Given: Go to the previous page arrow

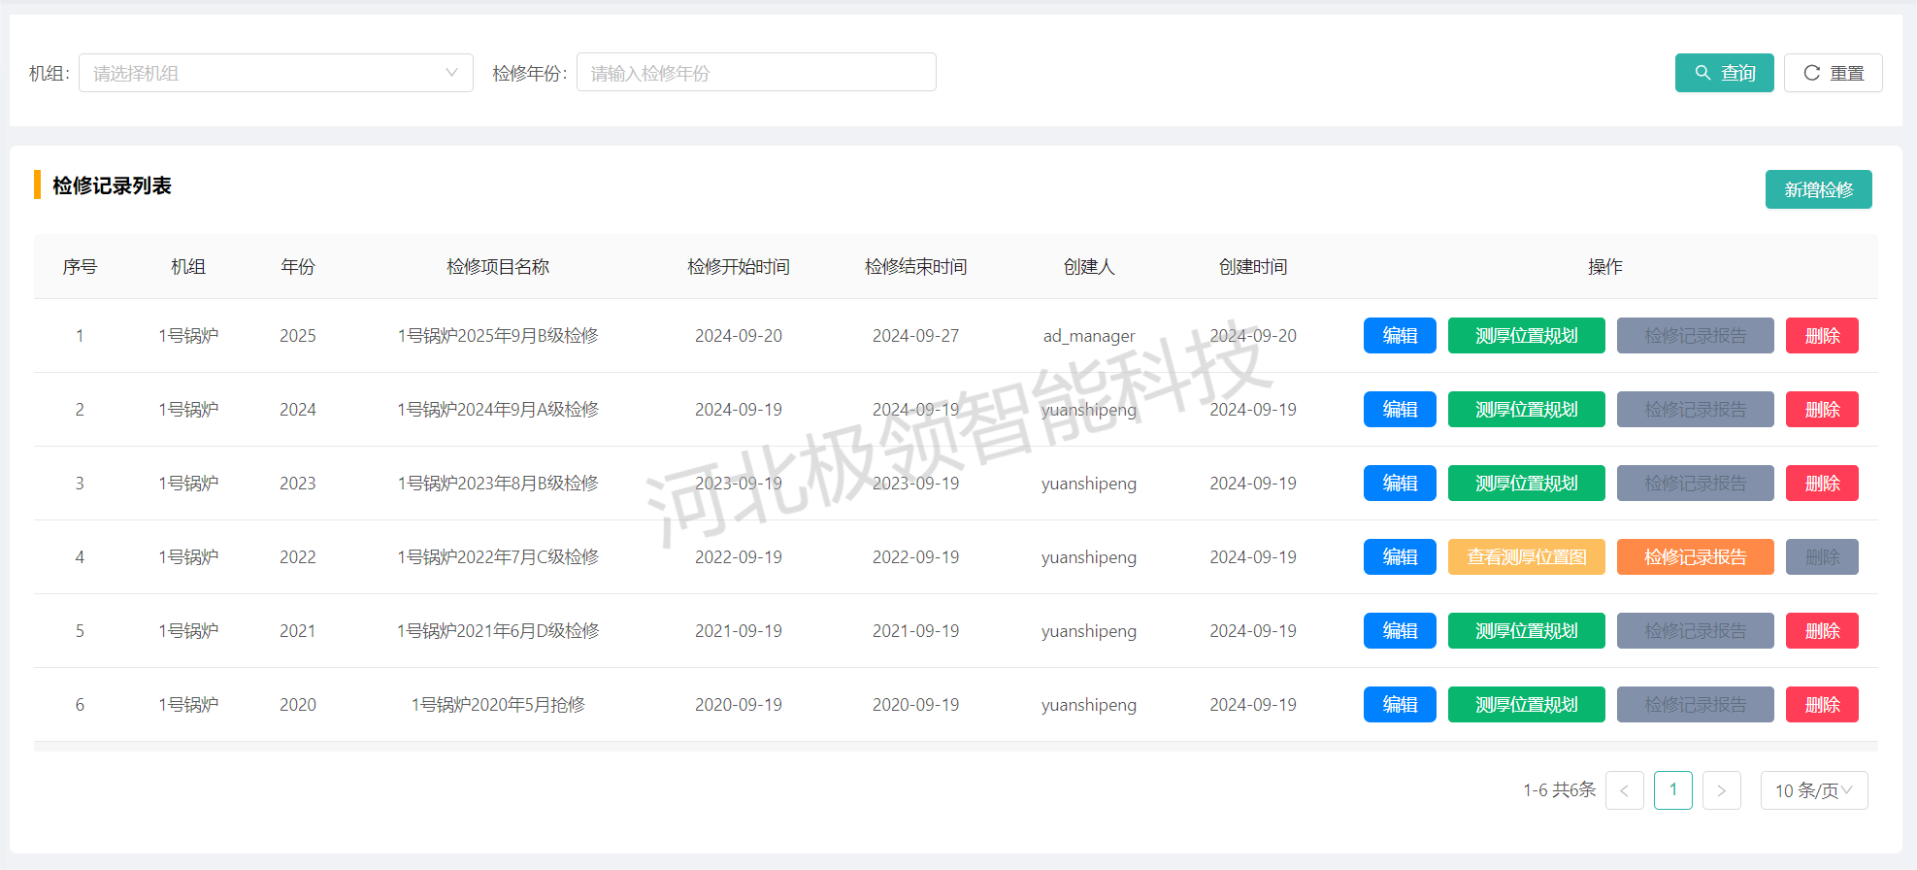Looking at the screenshot, I should (x=1624, y=790).
